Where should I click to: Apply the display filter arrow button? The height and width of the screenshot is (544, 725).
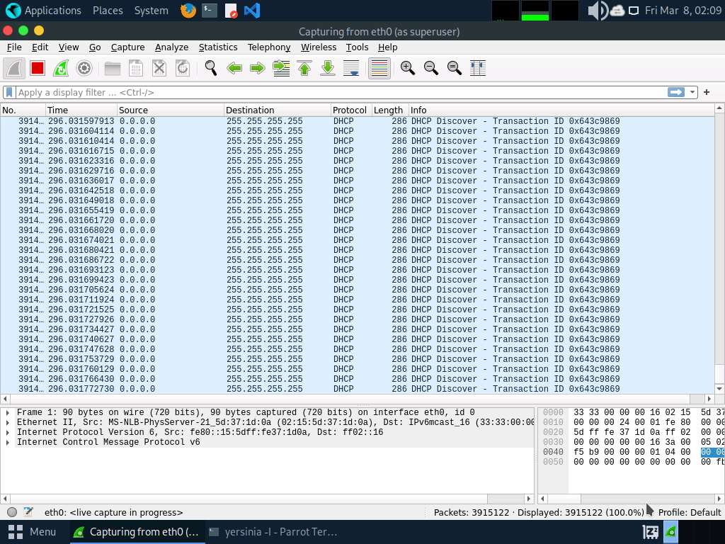675,93
